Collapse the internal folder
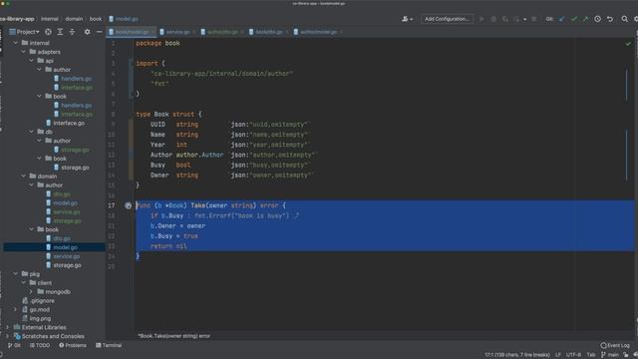The image size is (638, 359). 16,43
